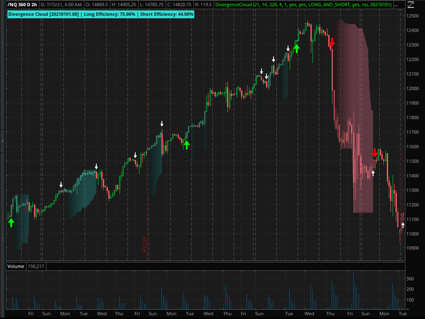Expand the truncated DivergenceCloud parameters via the ellipsis
425x319 pixels.
pos(396,5)
